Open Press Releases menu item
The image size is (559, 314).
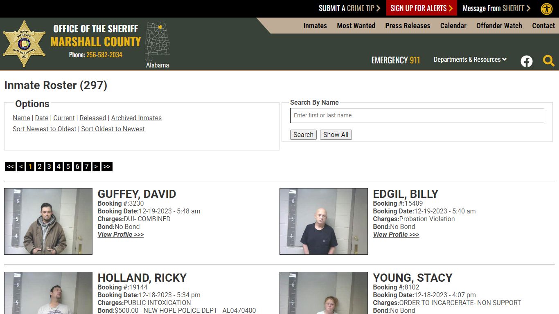click(408, 25)
